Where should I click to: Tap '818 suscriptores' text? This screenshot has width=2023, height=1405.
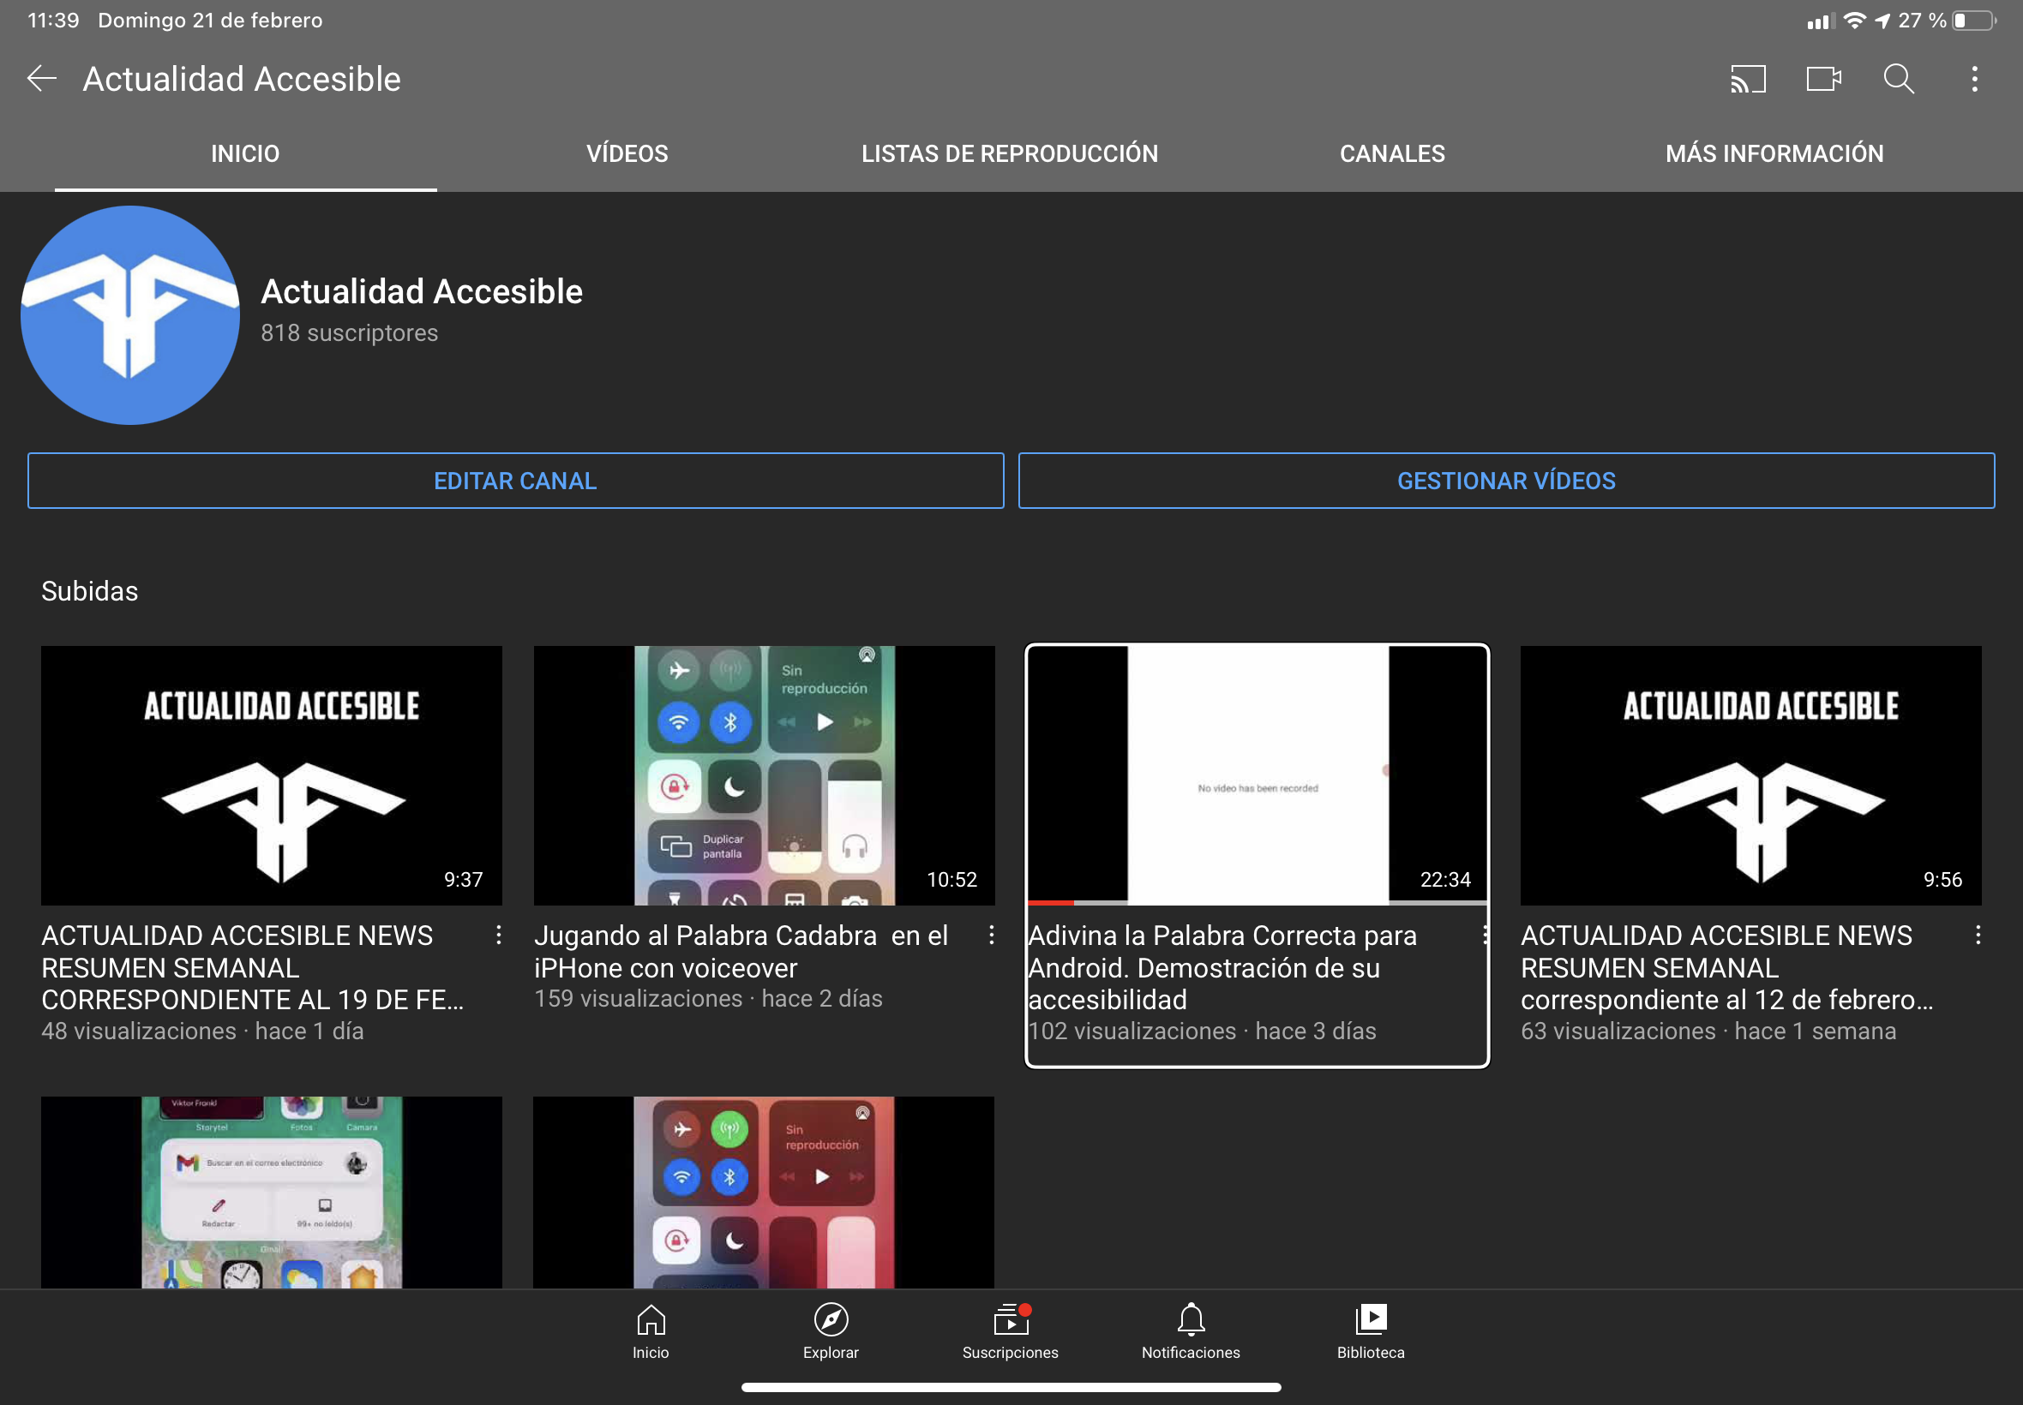tap(349, 332)
